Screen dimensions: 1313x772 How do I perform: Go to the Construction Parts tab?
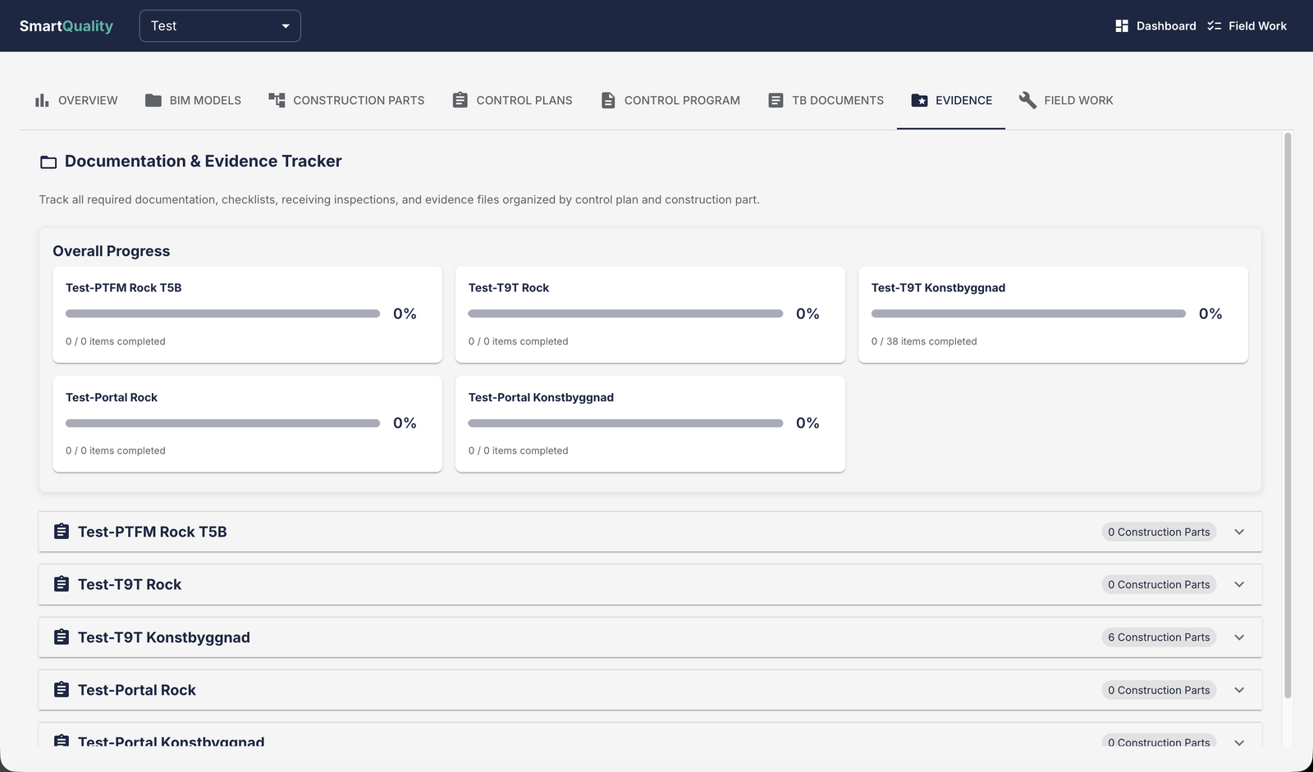(x=346, y=100)
